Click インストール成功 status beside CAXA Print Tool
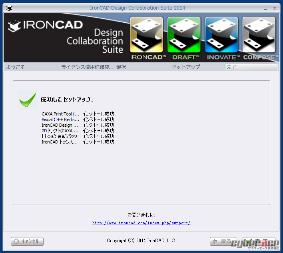 click(x=98, y=114)
